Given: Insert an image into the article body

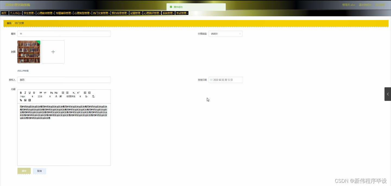Looking at the screenshot, I should click(25, 100).
